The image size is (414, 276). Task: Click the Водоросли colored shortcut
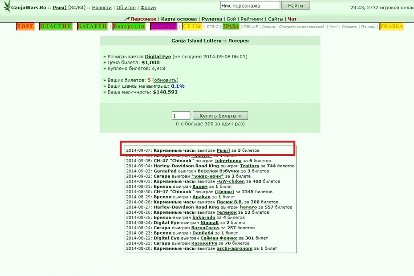pos(129,26)
